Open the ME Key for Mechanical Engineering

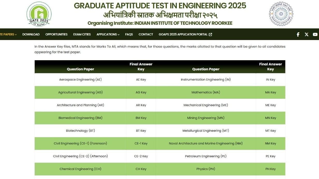point(271,105)
